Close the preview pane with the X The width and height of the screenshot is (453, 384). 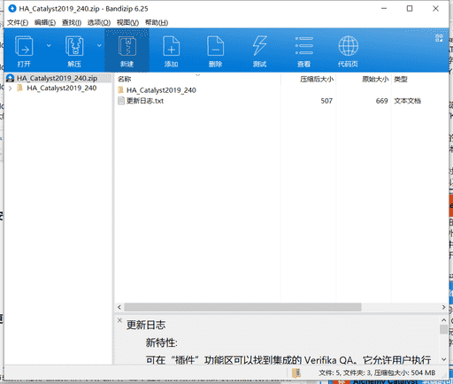(x=119, y=320)
